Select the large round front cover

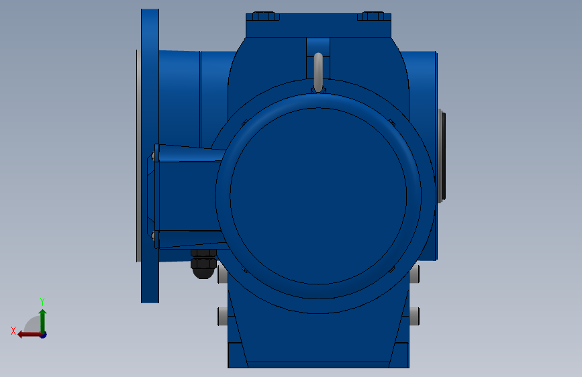(x=318, y=196)
